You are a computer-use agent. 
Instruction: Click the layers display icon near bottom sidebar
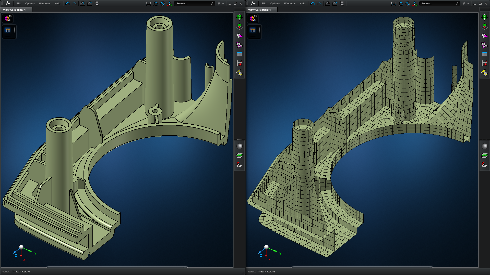coord(239,155)
